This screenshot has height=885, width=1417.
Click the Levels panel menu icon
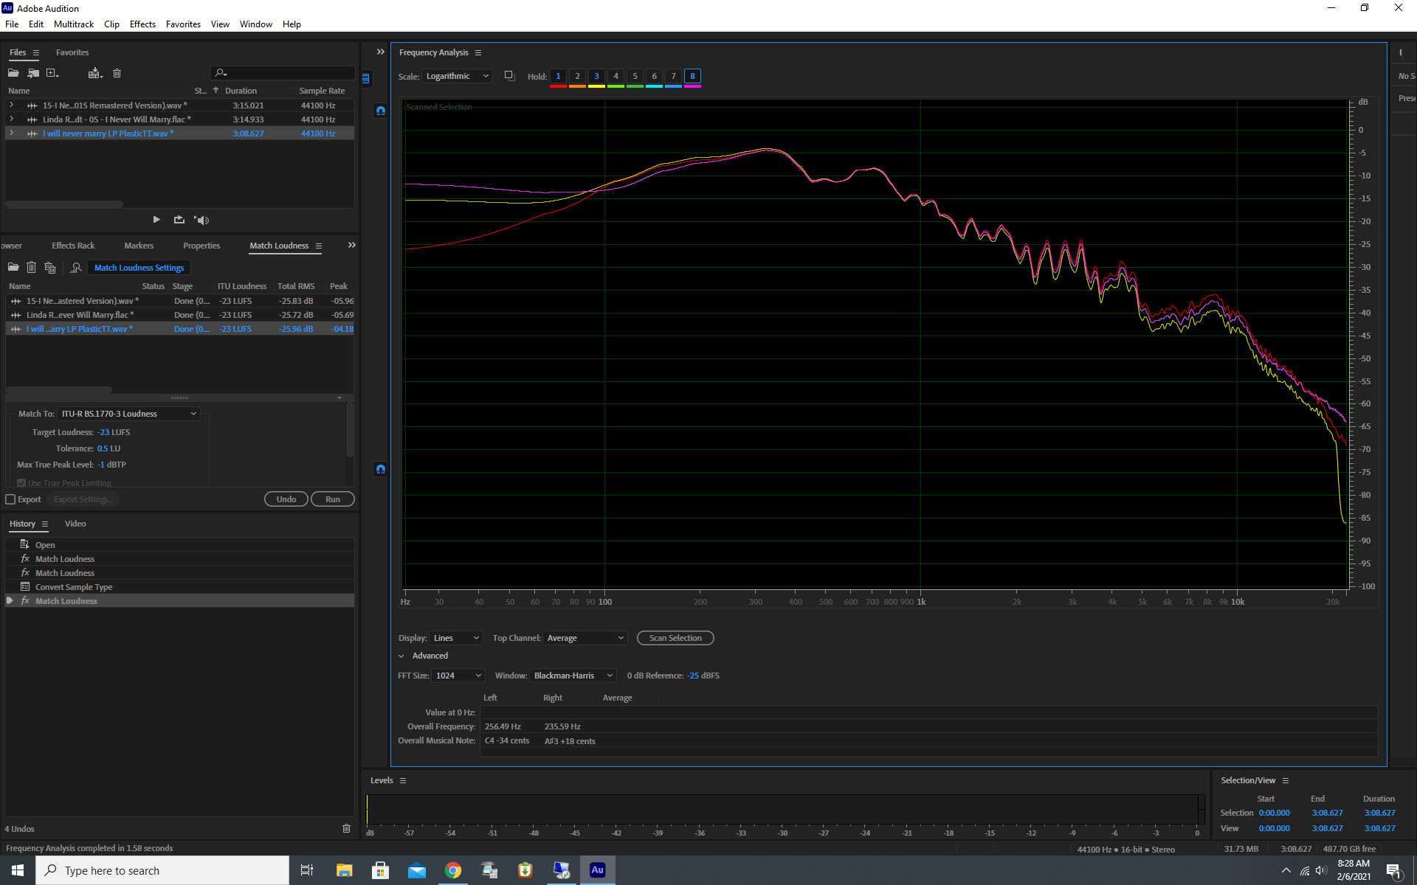point(403,780)
